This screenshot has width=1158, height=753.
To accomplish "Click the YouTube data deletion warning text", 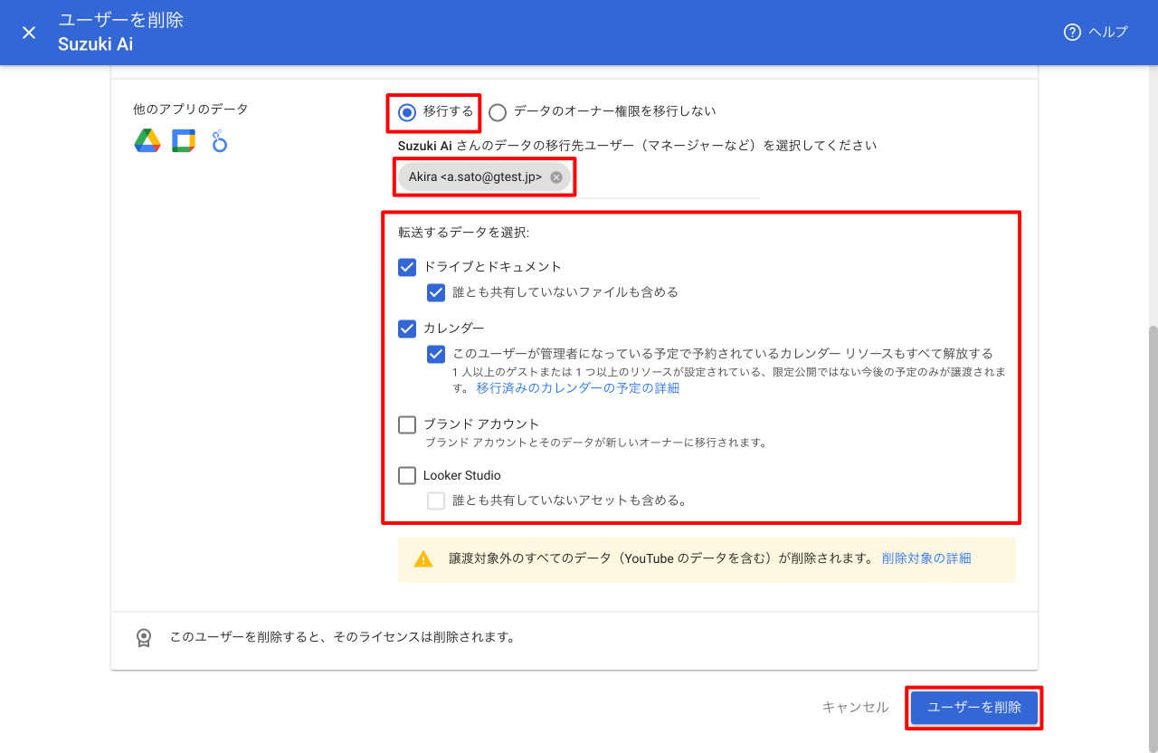I will [661, 558].
